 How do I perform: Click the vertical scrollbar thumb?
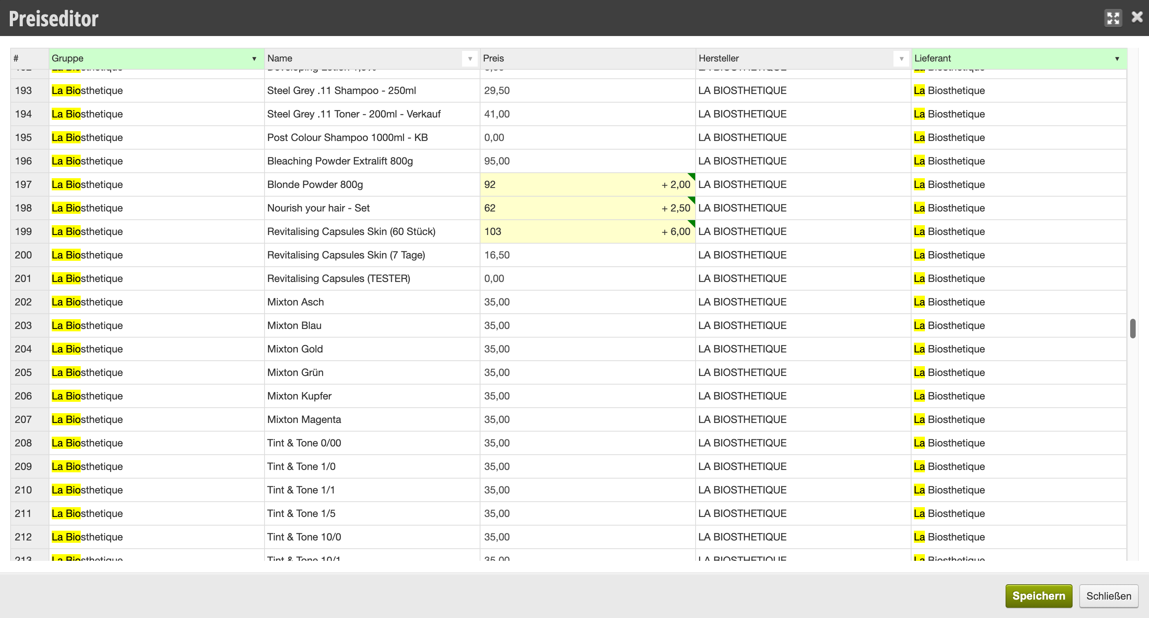pyautogui.click(x=1133, y=329)
